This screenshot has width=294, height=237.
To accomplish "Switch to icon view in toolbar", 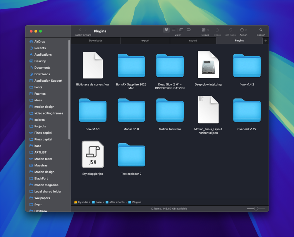I will [x=166, y=30].
